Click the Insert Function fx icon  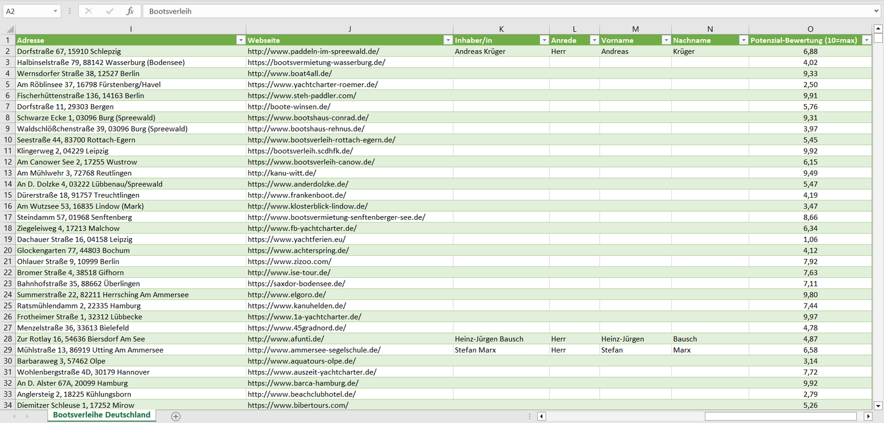coord(130,11)
